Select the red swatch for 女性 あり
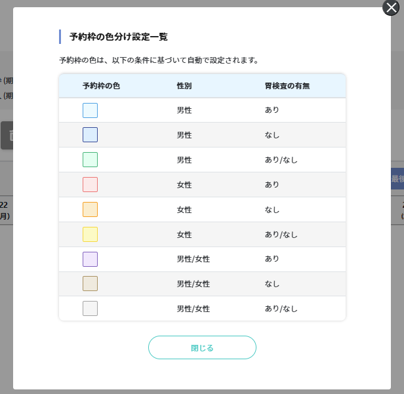The height and width of the screenshot is (394, 404). (x=90, y=185)
